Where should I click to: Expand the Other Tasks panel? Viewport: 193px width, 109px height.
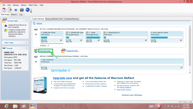click(27, 42)
